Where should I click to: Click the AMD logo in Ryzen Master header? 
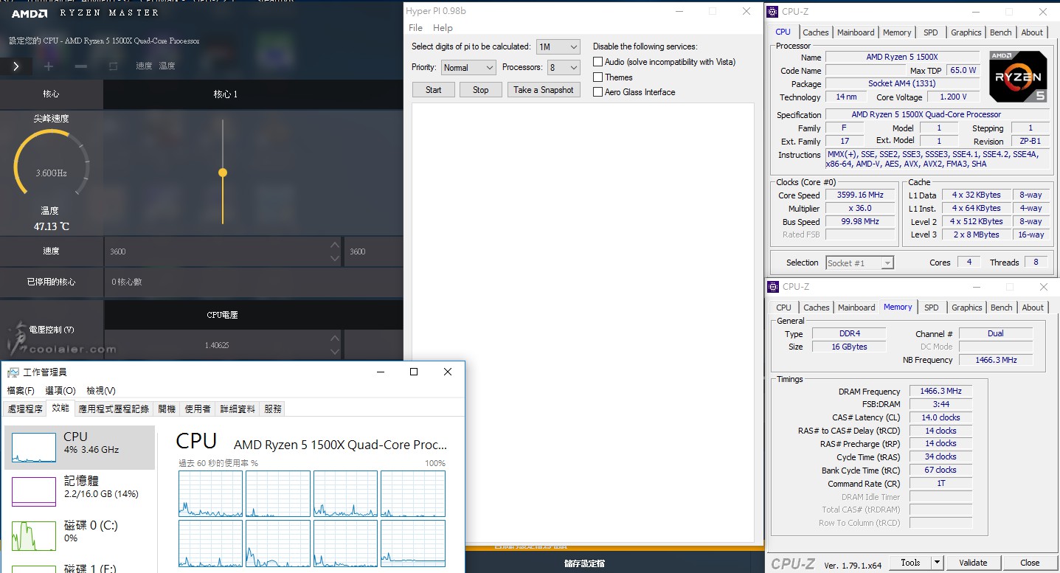coord(30,13)
